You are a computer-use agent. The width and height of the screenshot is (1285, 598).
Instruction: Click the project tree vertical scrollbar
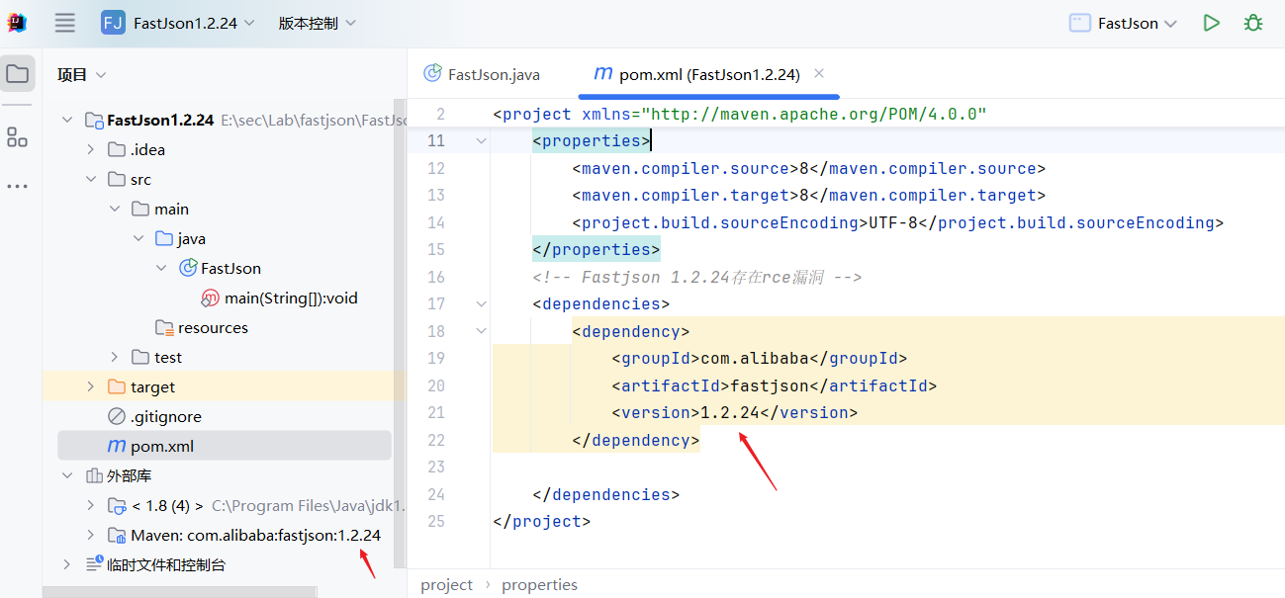[400, 333]
